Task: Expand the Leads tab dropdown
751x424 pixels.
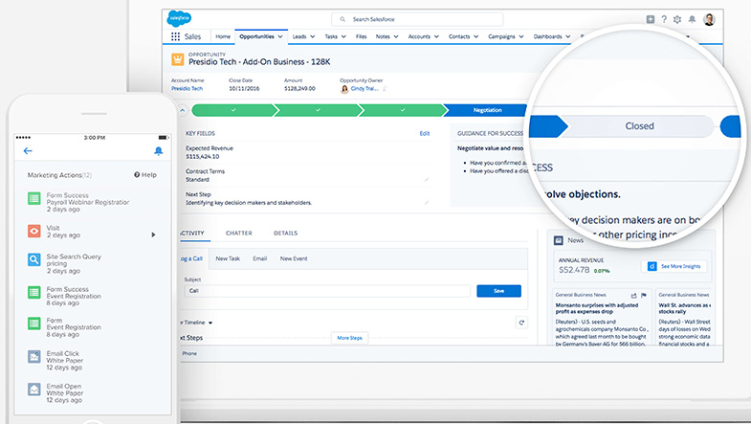Action: pyautogui.click(x=312, y=36)
